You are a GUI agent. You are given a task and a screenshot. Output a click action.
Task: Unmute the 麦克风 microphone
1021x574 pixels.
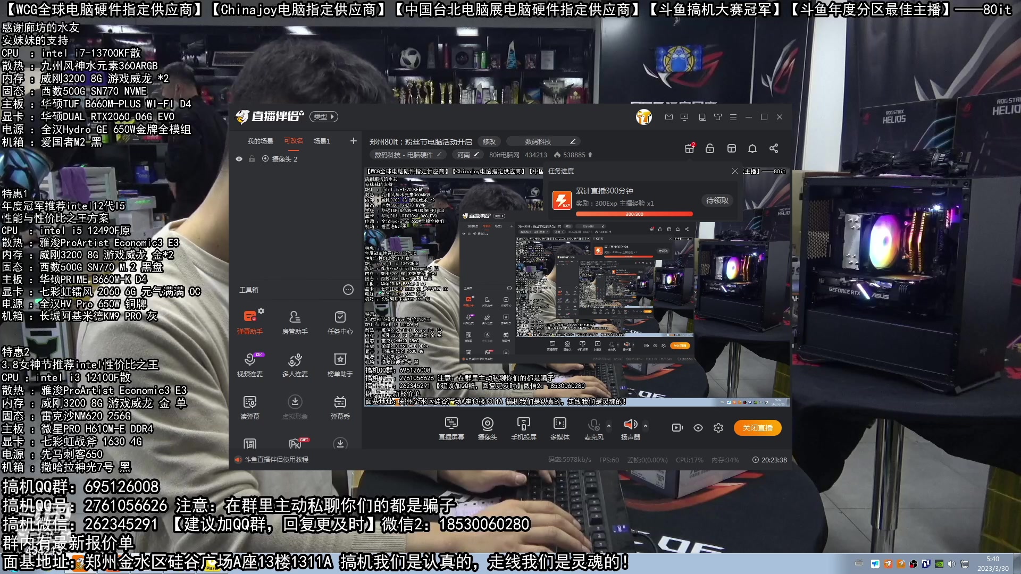593,425
